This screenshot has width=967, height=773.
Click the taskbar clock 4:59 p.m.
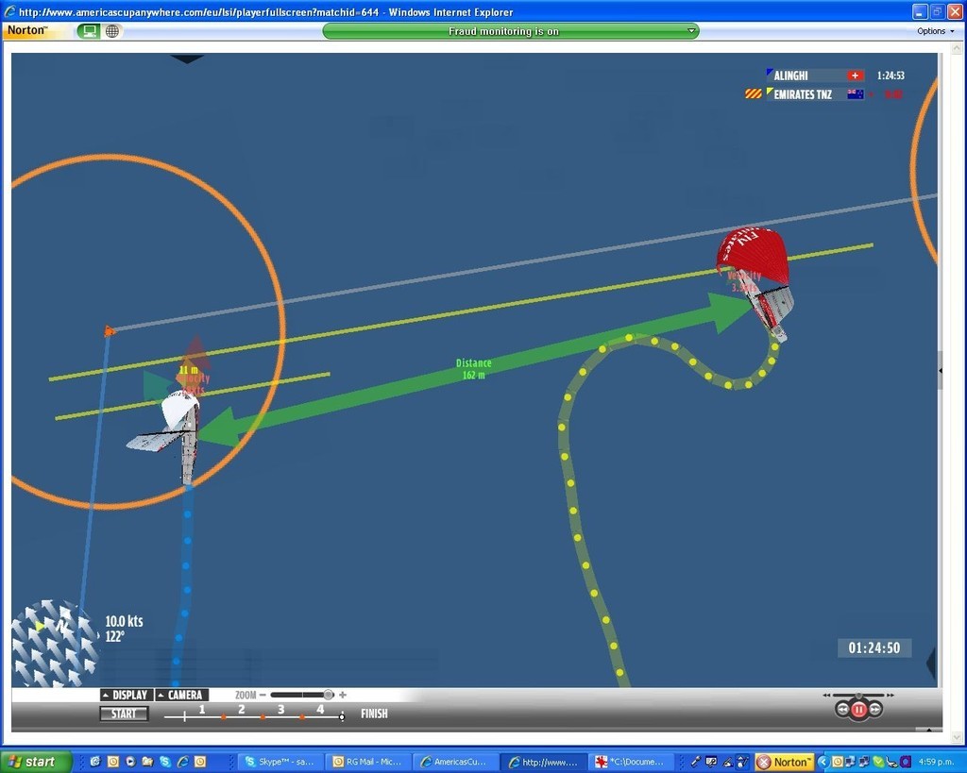click(936, 762)
